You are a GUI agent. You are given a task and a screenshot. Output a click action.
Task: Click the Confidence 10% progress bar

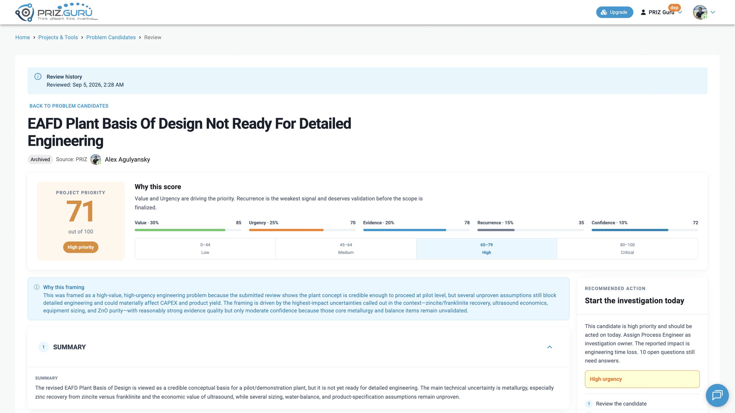point(645,230)
